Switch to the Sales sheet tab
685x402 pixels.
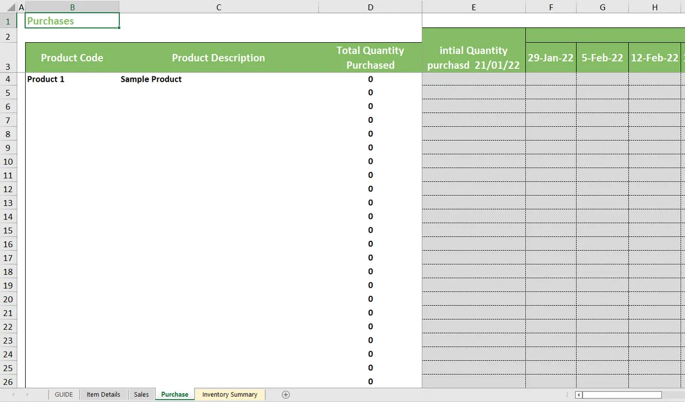pos(141,395)
